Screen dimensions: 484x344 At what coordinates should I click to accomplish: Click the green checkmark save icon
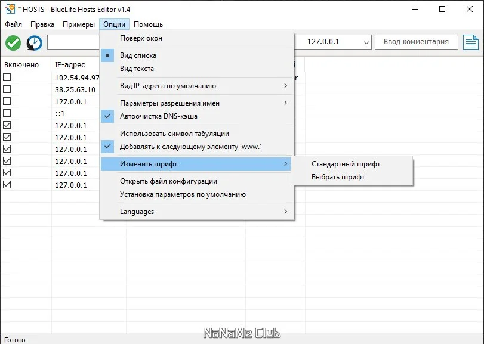click(13, 43)
